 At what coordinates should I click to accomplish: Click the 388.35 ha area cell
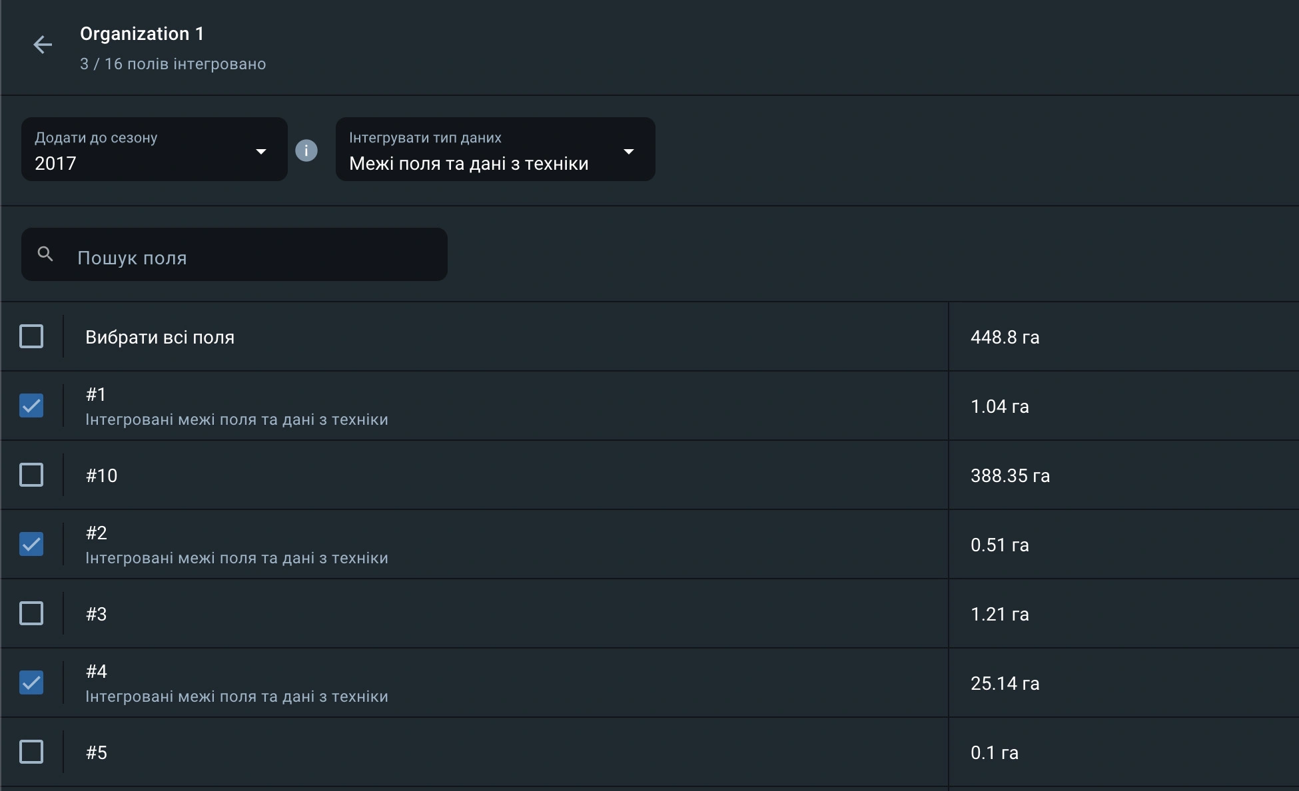click(1010, 475)
